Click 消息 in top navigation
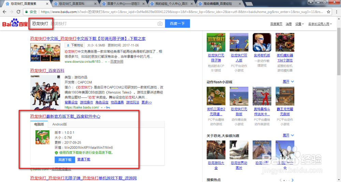This screenshot has width=341, height=182. point(288,24)
